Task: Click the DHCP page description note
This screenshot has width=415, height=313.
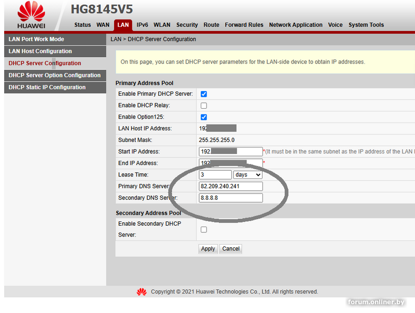Action: click(243, 62)
